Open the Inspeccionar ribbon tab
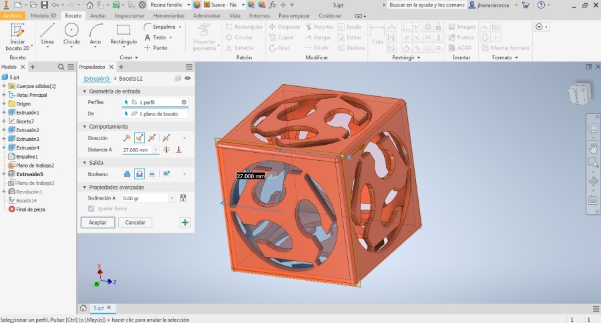 pos(130,16)
